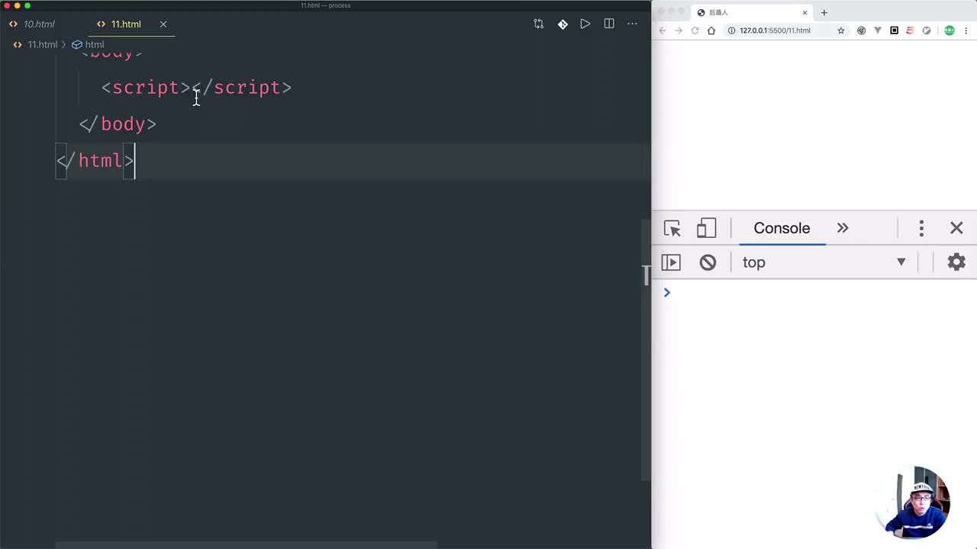This screenshot has width=977, height=549.
Task: Select the browser tab with globe favicon
Action: tap(752, 12)
